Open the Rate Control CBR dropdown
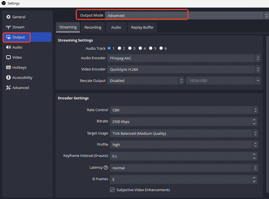 (184, 110)
